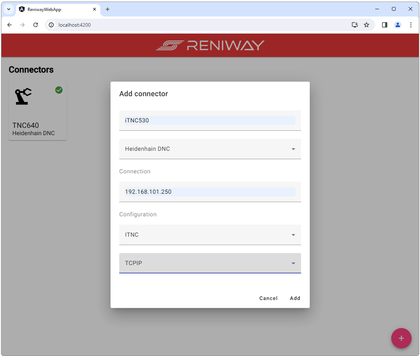Click the browser forward arrow
The width and height of the screenshot is (420, 356).
[x=23, y=25]
